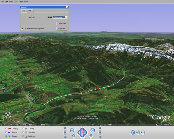Screen dimensions: 174x139
Task: Click the Clear All button
Action: (x=62, y=29)
